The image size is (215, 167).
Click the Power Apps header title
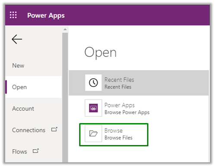click(46, 15)
